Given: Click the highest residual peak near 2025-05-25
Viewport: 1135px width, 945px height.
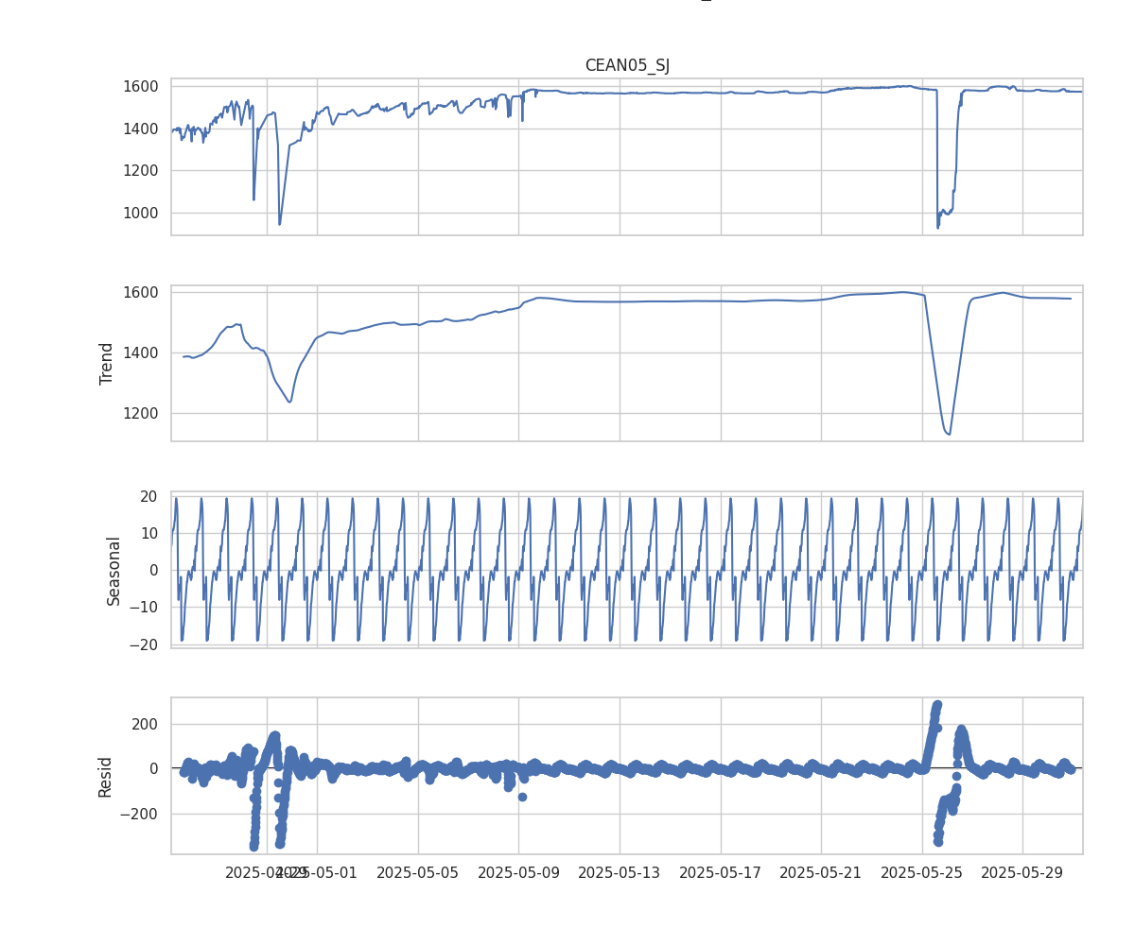Looking at the screenshot, I should 937,705.
